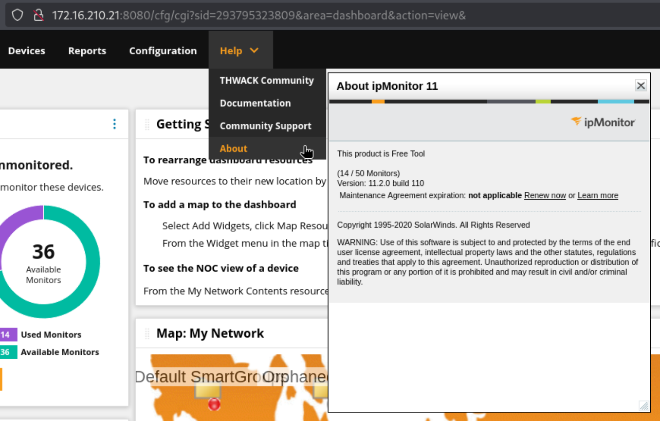The width and height of the screenshot is (660, 421).
Task: Open the Reports menu
Action: [87, 51]
